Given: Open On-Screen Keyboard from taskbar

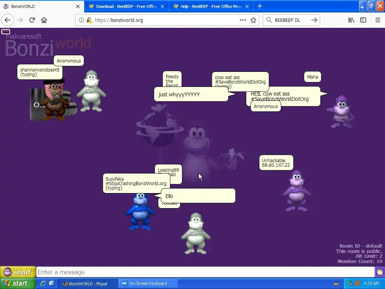Looking at the screenshot, I should [148, 283].
